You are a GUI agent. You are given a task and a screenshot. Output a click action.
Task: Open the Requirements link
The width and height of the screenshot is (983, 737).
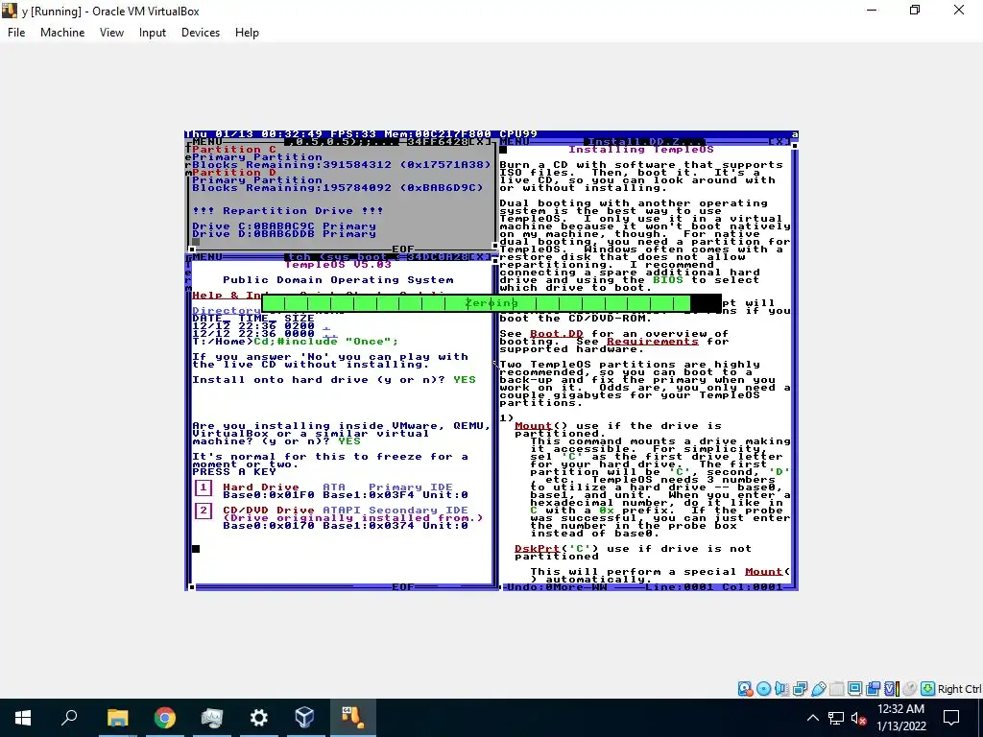click(653, 342)
